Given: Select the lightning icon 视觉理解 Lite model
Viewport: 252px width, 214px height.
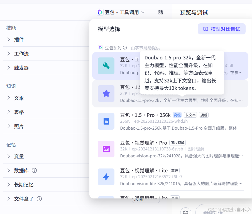Looking at the screenshot, I should (x=106, y=177).
